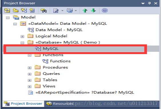Expand the Queries folder

(29, 74)
